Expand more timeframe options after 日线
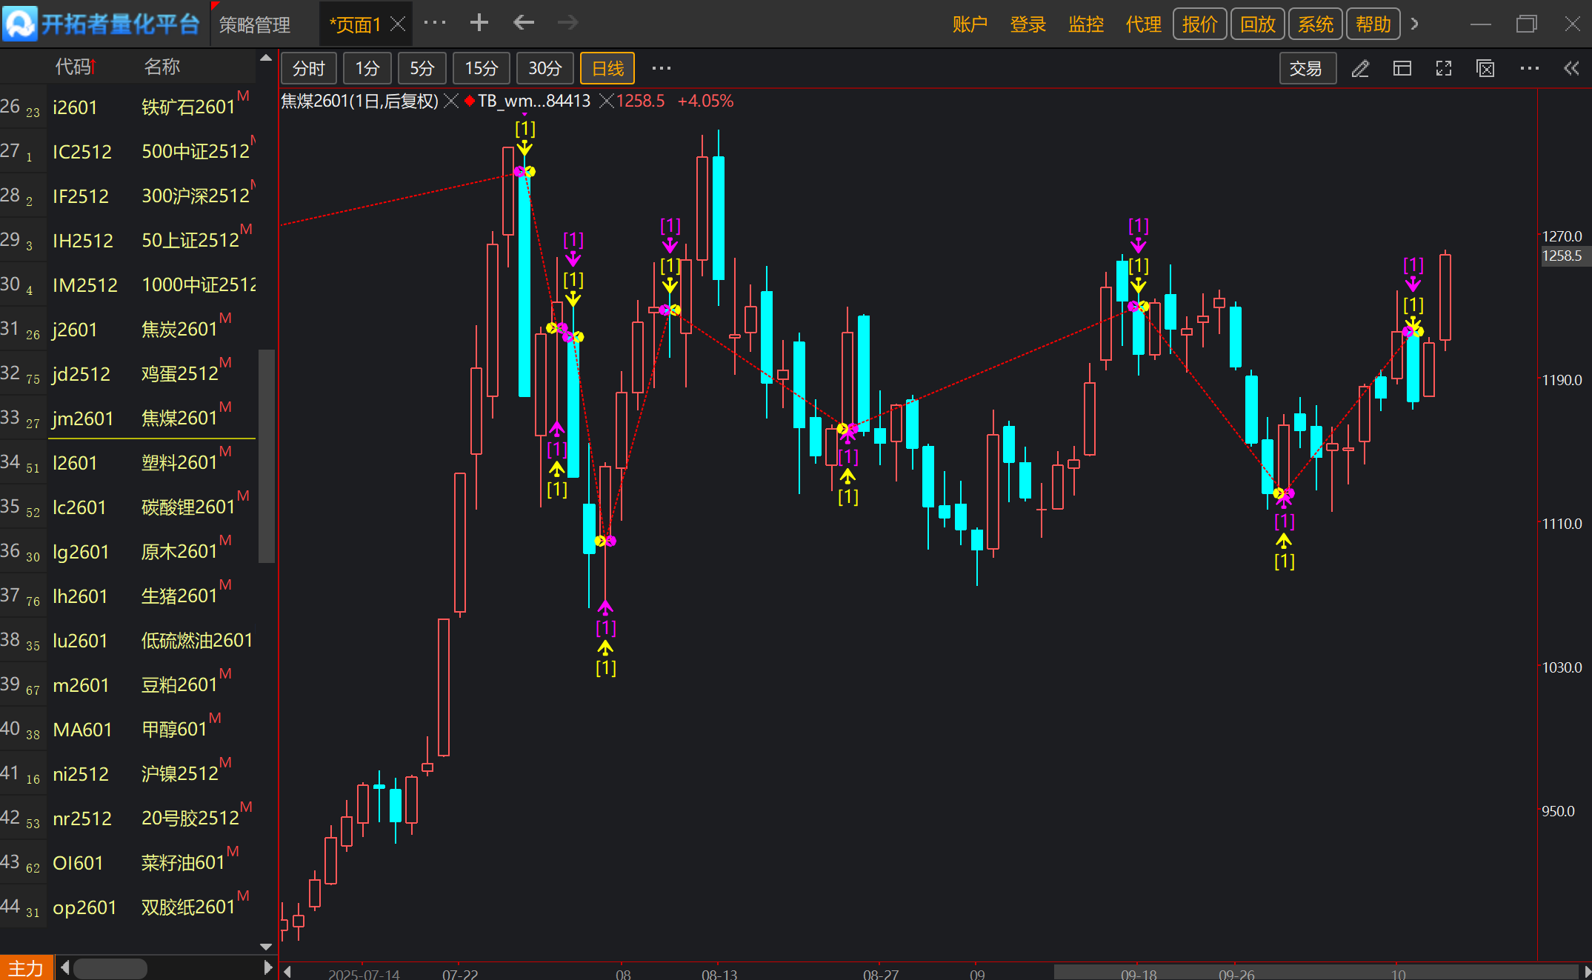 click(661, 69)
